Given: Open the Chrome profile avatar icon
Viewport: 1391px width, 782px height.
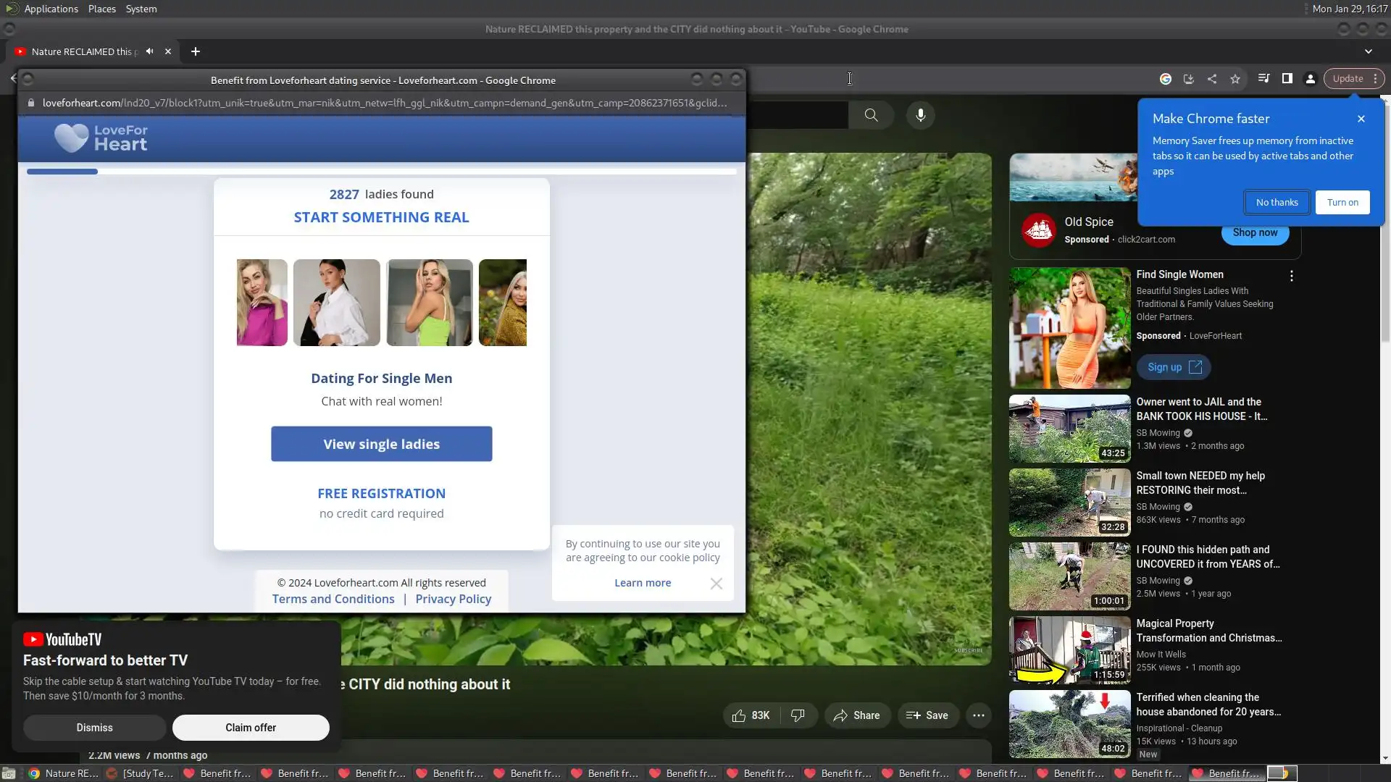Looking at the screenshot, I should pyautogui.click(x=1311, y=79).
